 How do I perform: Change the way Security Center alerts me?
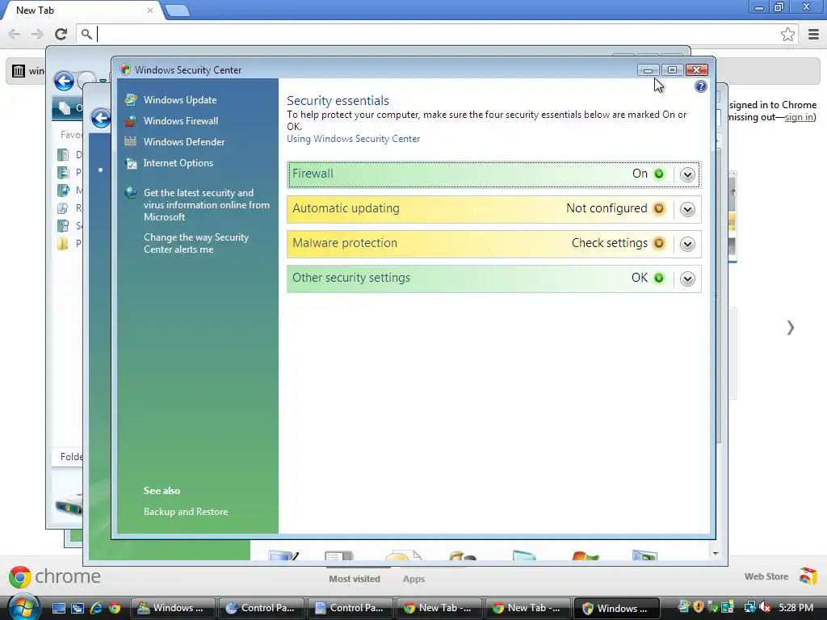point(195,243)
